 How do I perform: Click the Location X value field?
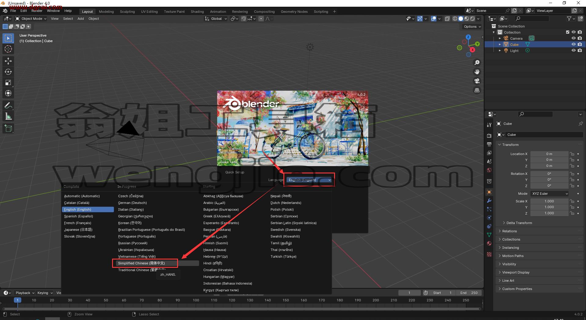pyautogui.click(x=549, y=154)
